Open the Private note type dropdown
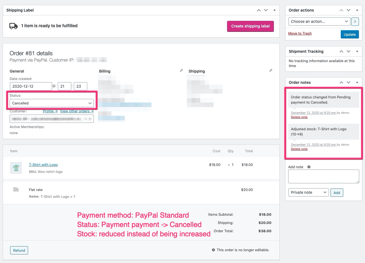This screenshot has width=365, height=263. 308,192
